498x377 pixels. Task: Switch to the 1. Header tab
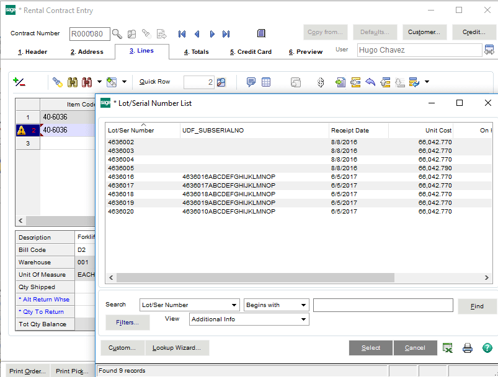32,51
